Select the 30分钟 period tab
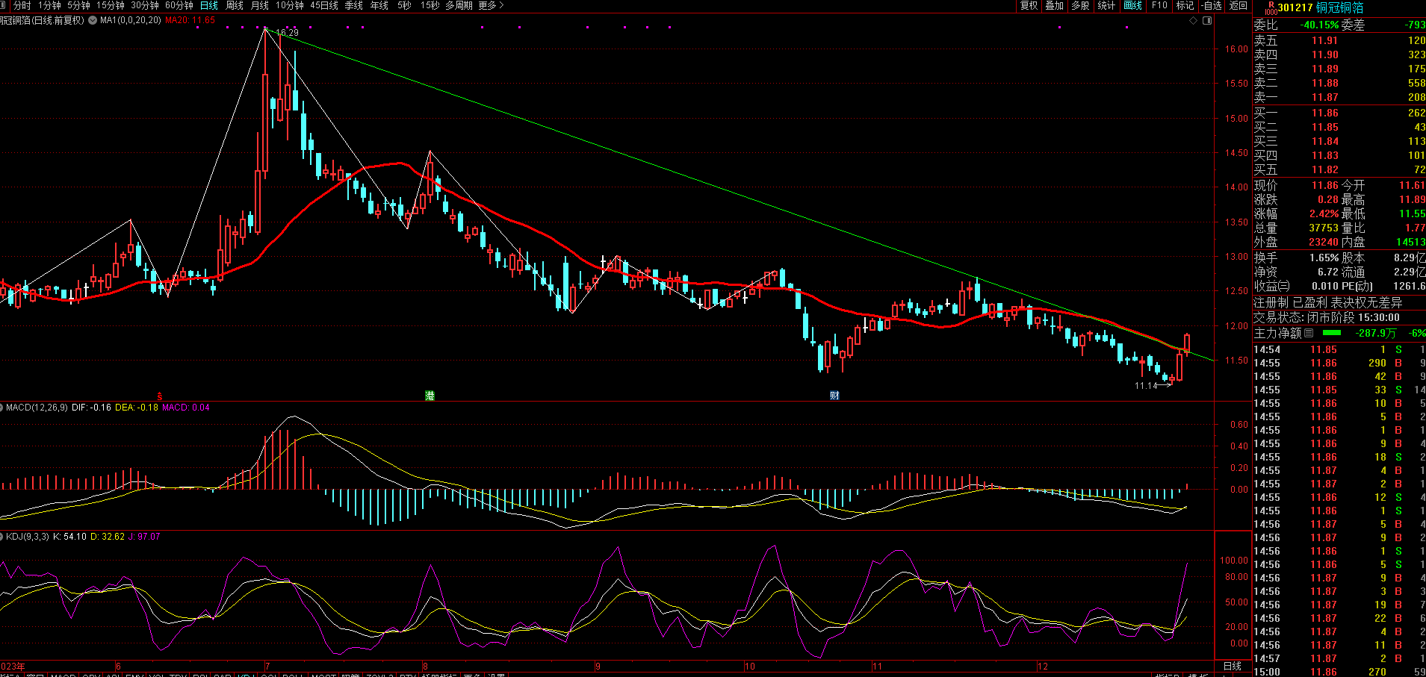The image size is (1426, 677). [x=145, y=5]
